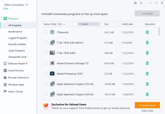Select All Programs in sidebar
This screenshot has width=165, height=114.
point(18,25)
